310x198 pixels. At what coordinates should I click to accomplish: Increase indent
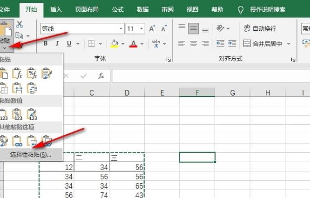pyautogui.click(x=232, y=43)
